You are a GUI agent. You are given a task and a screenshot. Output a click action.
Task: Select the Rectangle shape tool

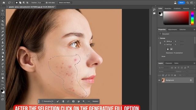2,74
